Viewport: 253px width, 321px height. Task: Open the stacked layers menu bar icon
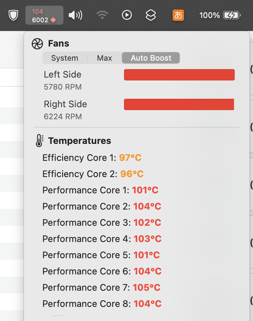click(151, 15)
